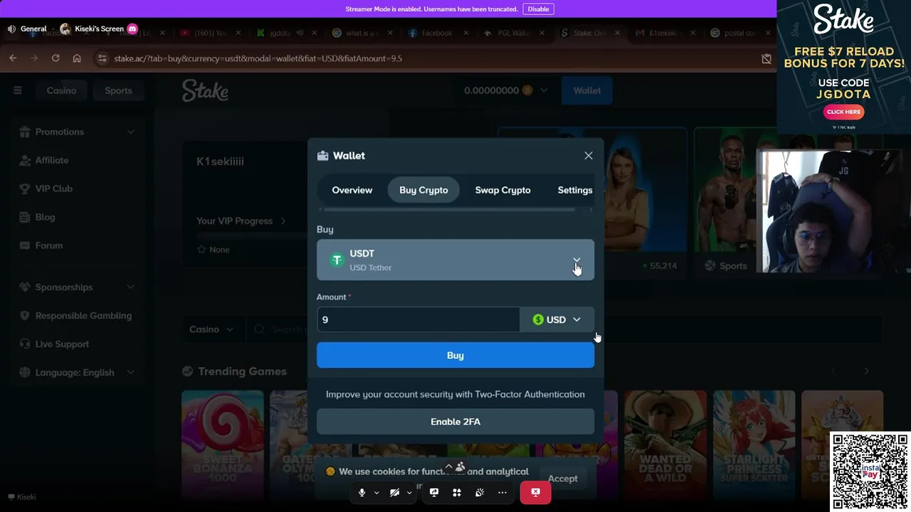Click the browser reload icon
The image size is (911, 512).
(x=56, y=58)
